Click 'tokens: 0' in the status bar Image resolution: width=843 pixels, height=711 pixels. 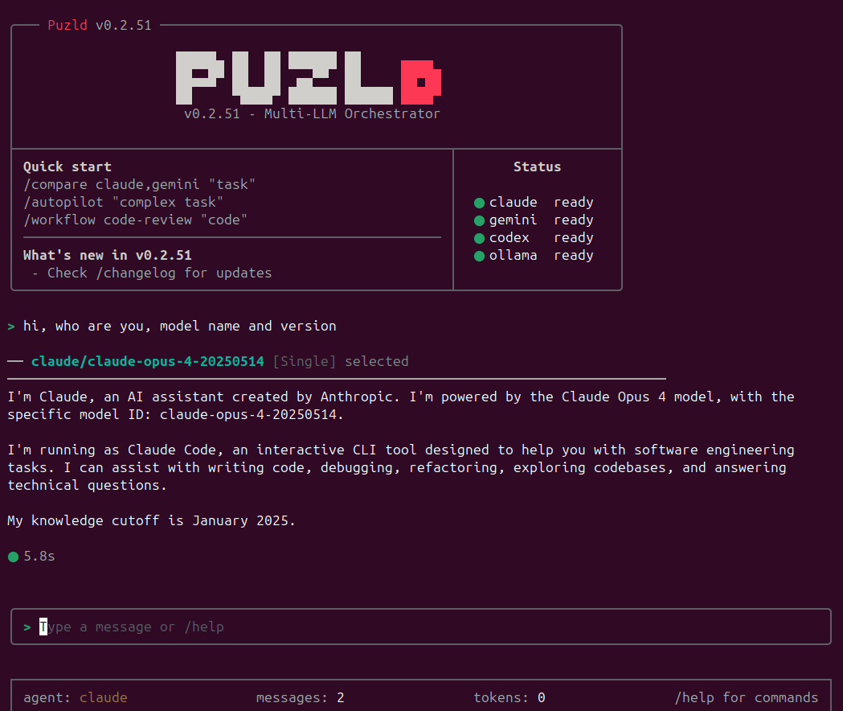(509, 697)
